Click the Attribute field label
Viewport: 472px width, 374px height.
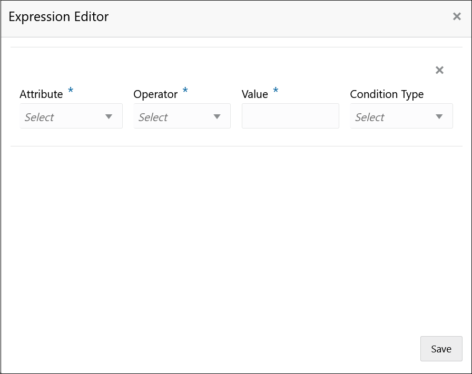point(41,94)
